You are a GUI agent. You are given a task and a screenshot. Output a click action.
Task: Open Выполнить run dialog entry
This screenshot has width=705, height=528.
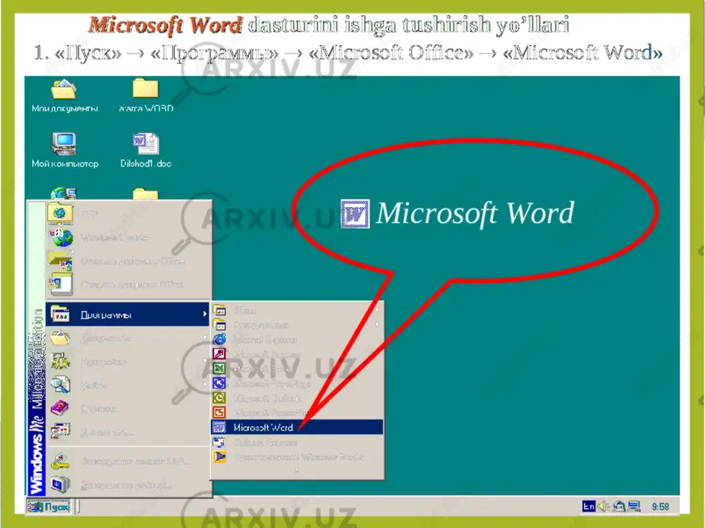click(128, 432)
